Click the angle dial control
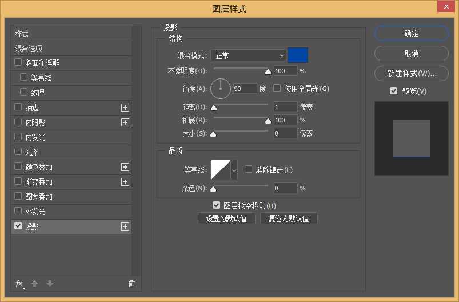The height and width of the screenshot is (302, 459). pyautogui.click(x=221, y=89)
